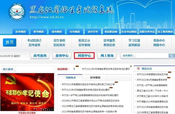Open 政策解读 in main navigation
The height and width of the screenshot is (114, 175).
tap(134, 45)
